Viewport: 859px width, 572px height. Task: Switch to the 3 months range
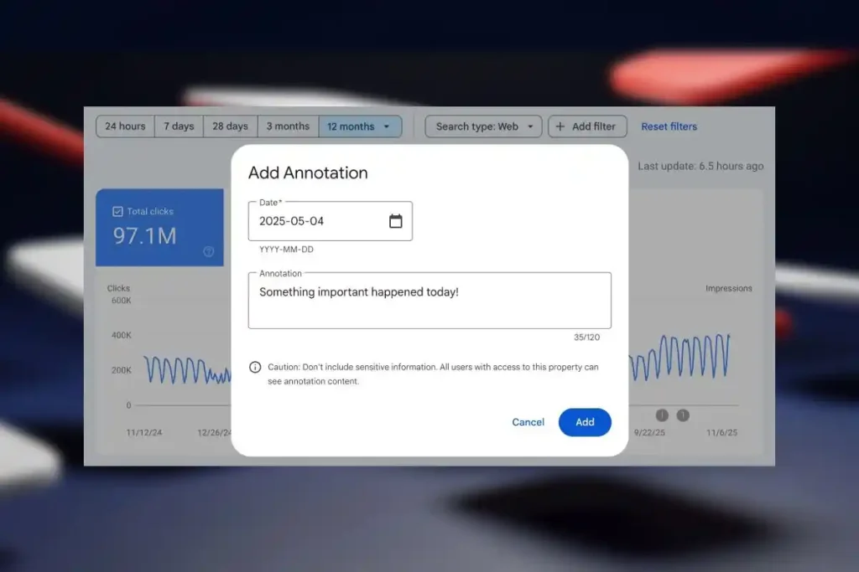(x=288, y=126)
